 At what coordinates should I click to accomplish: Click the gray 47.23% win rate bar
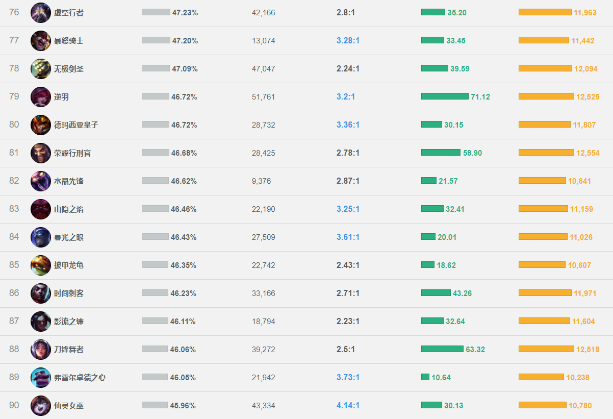click(156, 12)
